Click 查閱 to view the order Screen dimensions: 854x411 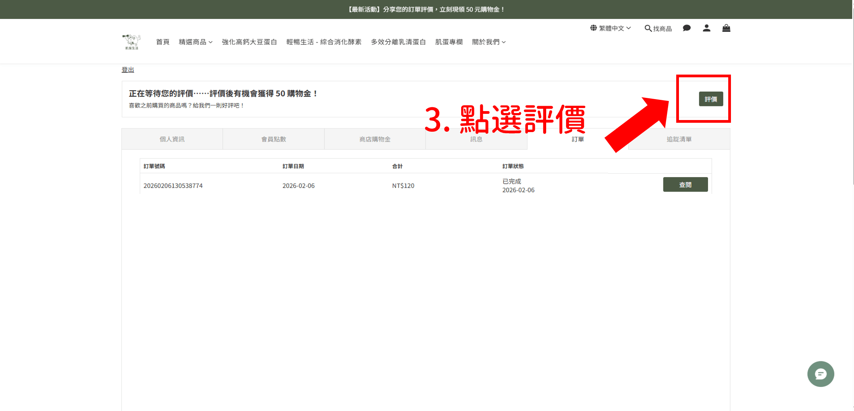coord(686,185)
